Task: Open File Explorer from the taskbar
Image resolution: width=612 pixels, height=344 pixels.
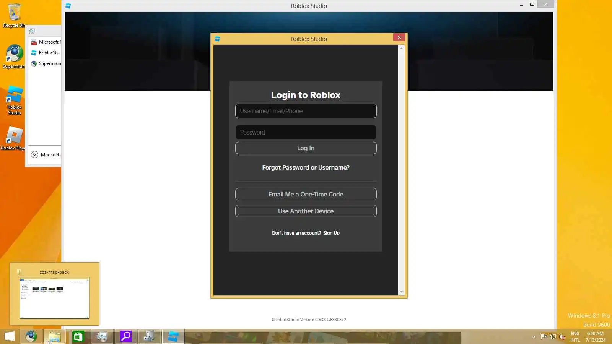Action: [x=54, y=336]
